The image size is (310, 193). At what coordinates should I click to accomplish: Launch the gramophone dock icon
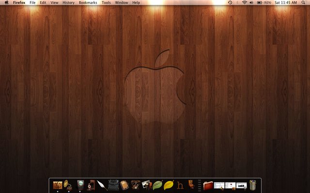tap(68, 185)
